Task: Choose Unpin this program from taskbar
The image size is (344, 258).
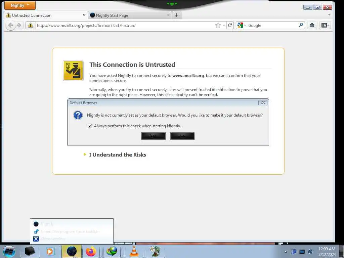Action: [x=72, y=231]
